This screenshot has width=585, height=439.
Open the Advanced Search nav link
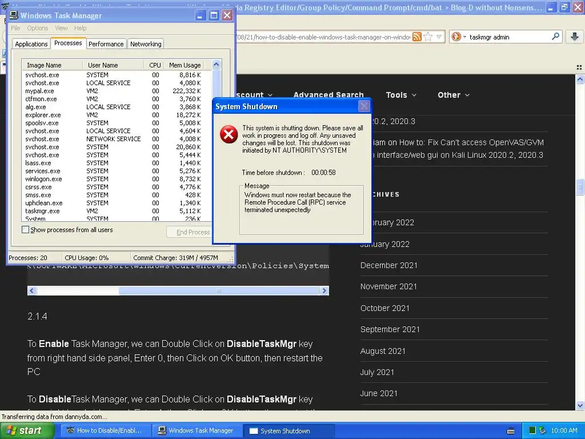(x=328, y=95)
